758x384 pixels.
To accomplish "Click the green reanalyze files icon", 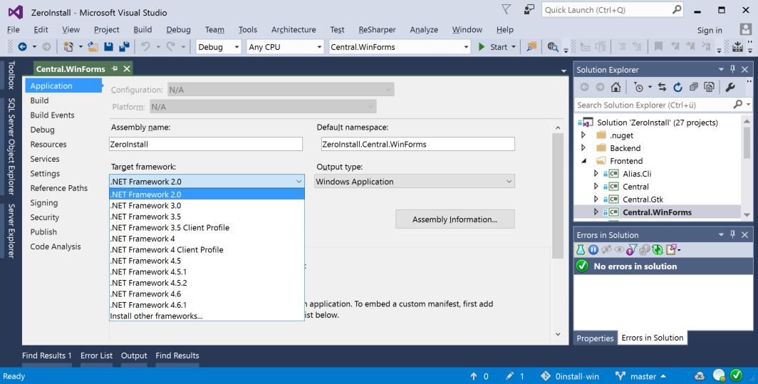I will pos(657,249).
